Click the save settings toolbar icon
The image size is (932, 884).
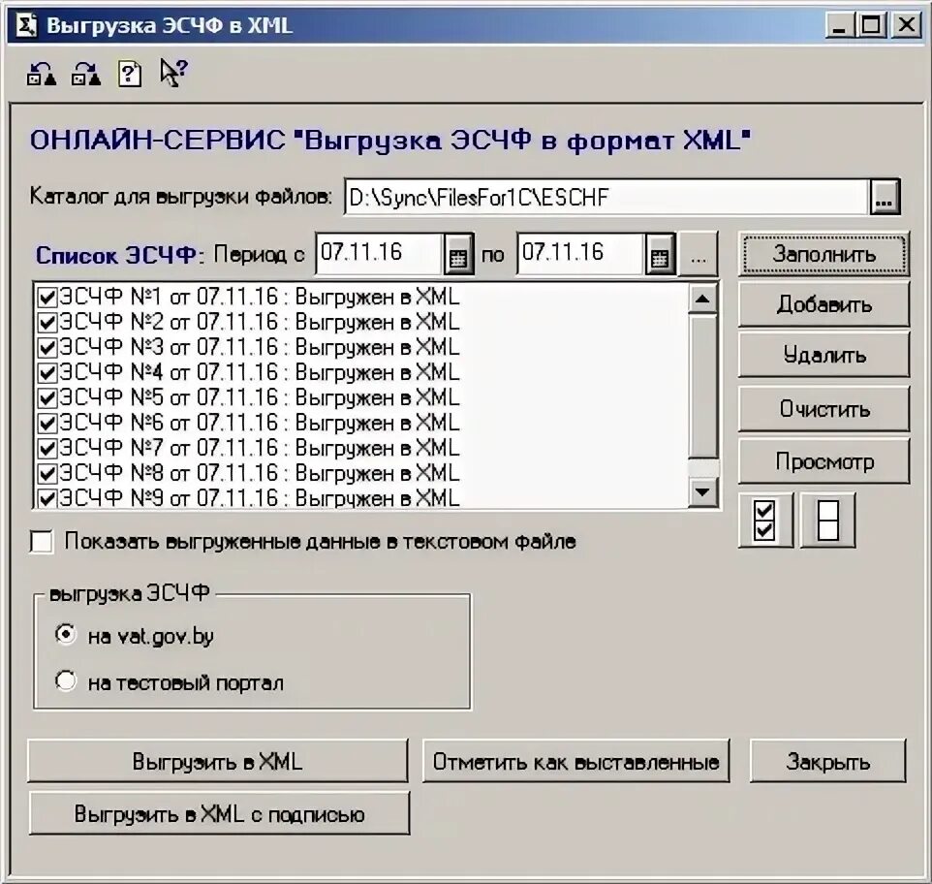click(x=85, y=75)
